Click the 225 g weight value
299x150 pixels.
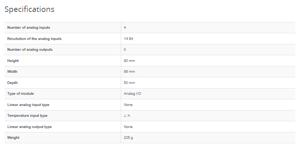[128, 138]
